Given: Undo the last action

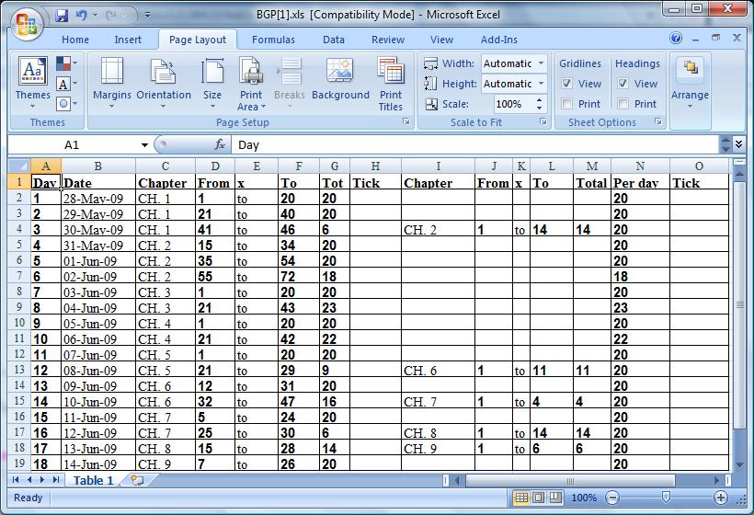Looking at the screenshot, I should [x=81, y=16].
